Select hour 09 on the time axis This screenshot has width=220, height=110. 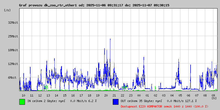[213, 95]
